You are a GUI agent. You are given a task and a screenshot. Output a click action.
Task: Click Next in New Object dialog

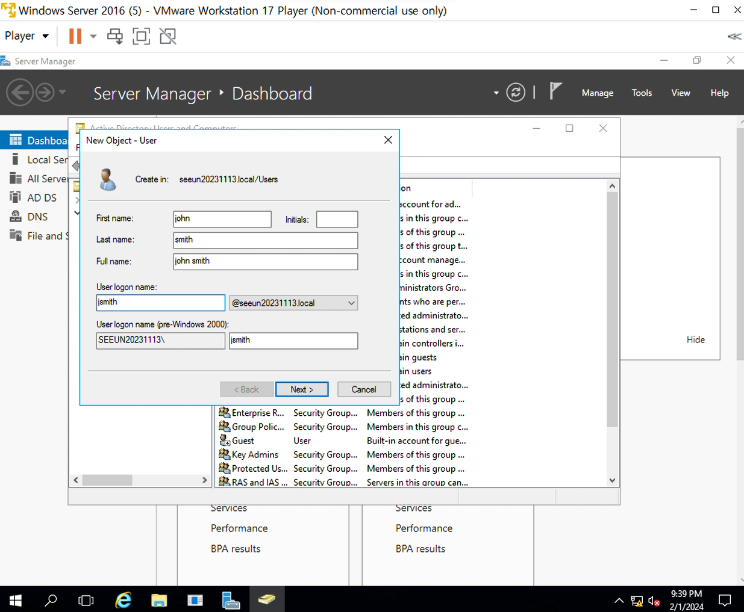click(x=302, y=389)
